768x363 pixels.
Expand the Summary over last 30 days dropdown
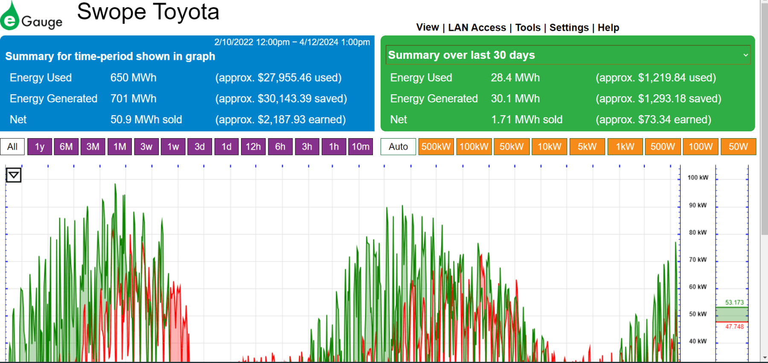(x=567, y=55)
